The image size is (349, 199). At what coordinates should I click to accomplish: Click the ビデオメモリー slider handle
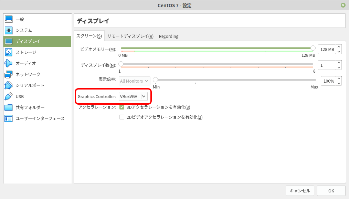pos(313,48)
